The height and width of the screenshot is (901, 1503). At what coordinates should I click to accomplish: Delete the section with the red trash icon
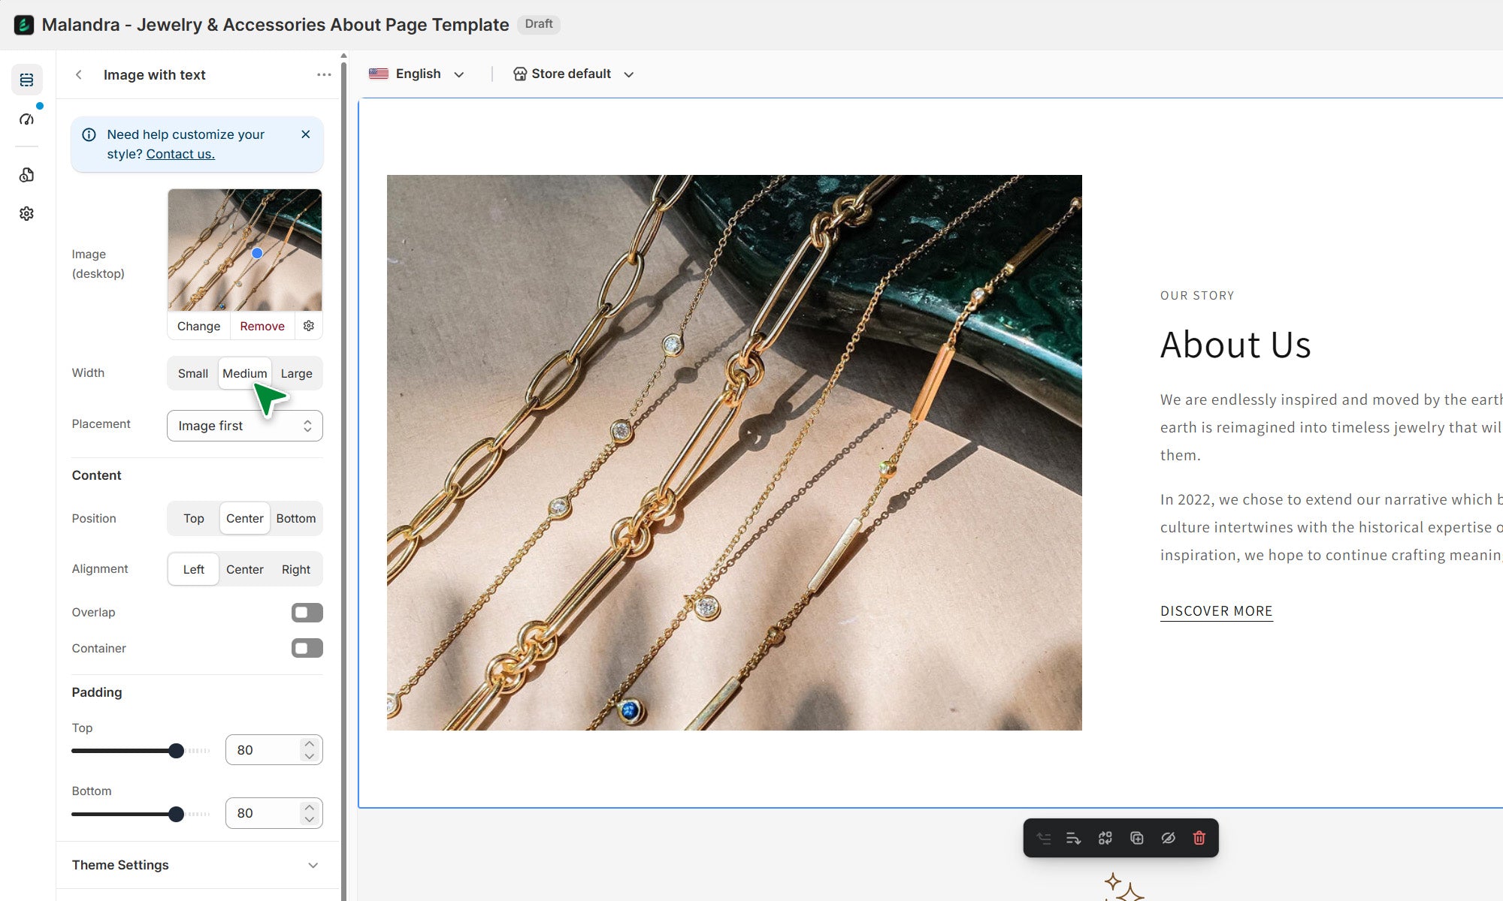coord(1199,838)
